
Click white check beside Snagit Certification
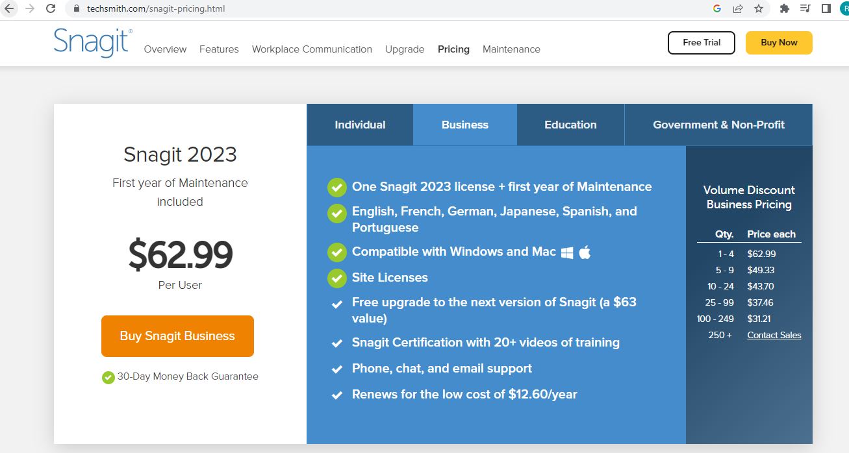pos(337,343)
